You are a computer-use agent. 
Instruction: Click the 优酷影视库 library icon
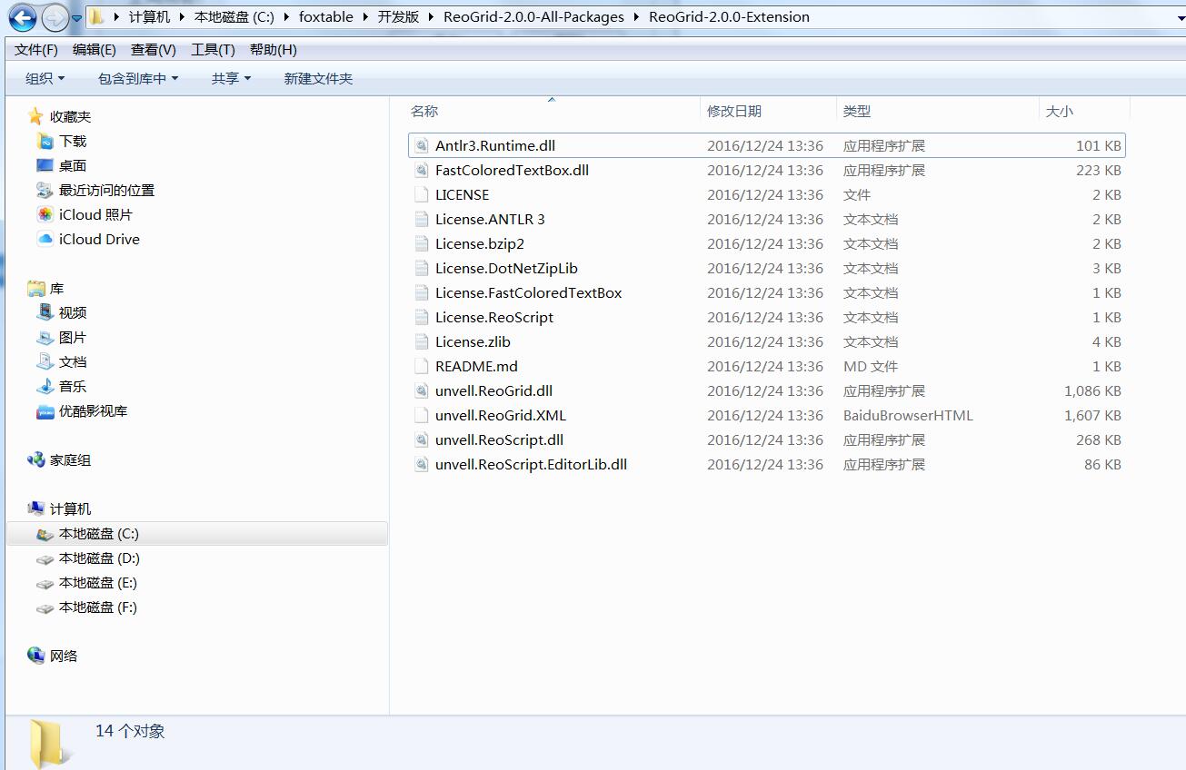(x=45, y=410)
